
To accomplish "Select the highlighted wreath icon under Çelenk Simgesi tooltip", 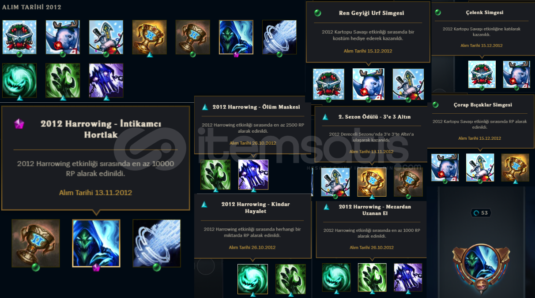I will coord(482,74).
